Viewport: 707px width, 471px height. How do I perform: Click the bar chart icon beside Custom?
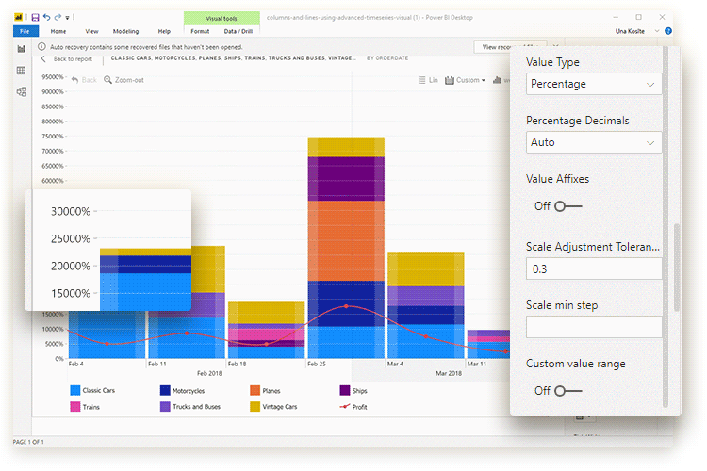click(x=497, y=80)
